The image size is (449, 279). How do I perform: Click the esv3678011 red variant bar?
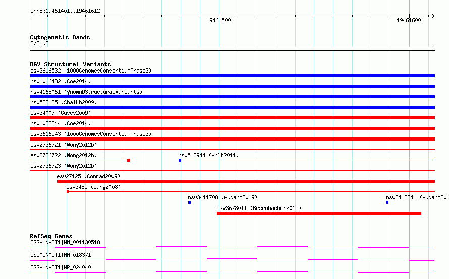tap(319, 213)
